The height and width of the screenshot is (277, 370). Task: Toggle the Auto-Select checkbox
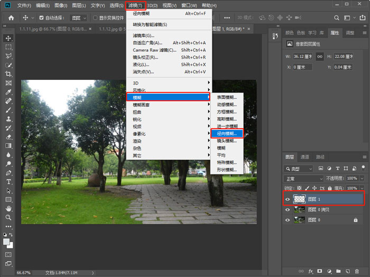pyautogui.click(x=41, y=17)
